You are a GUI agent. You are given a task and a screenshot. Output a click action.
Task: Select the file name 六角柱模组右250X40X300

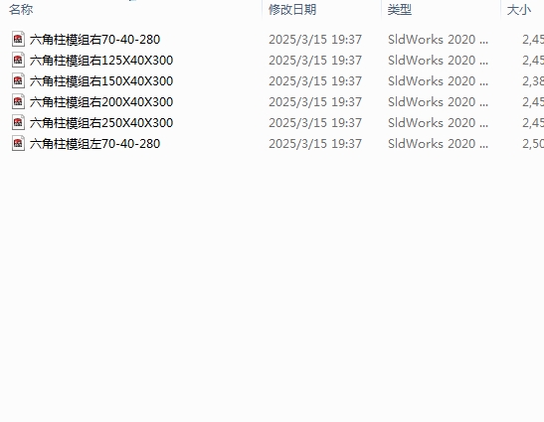[x=101, y=123]
